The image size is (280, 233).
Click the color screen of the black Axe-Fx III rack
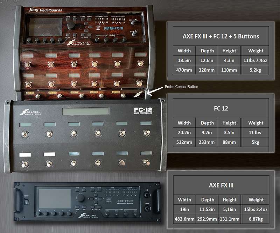click(55, 199)
